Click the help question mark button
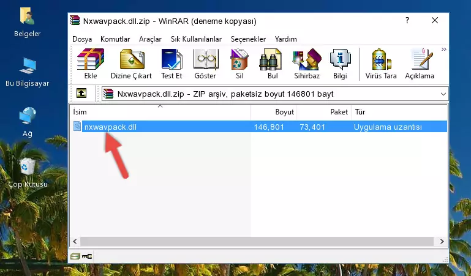471x276 pixels. tap(407, 20)
